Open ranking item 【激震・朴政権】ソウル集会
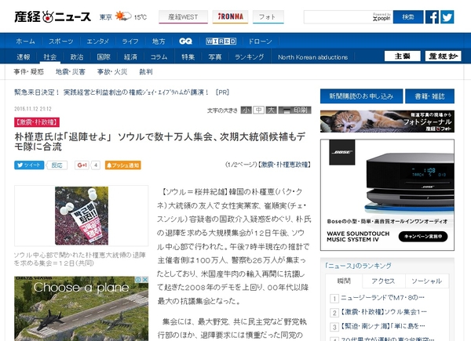The width and height of the screenshot is (471, 341). 383,312
